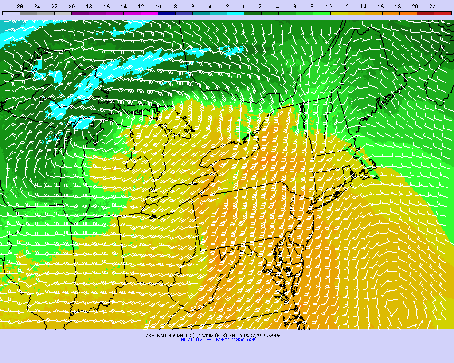This screenshot has width=454, height=363.
Task: Pick the yellow swatch between 10 and 12
Action: (339, 13)
